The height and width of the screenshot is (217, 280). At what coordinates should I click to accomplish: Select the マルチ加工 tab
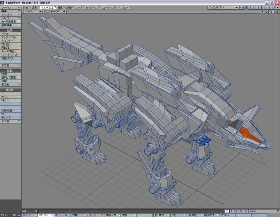pos(47,8)
